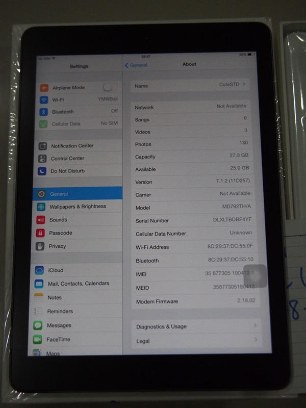Tap the FaceTime label in sidebar

click(x=58, y=339)
